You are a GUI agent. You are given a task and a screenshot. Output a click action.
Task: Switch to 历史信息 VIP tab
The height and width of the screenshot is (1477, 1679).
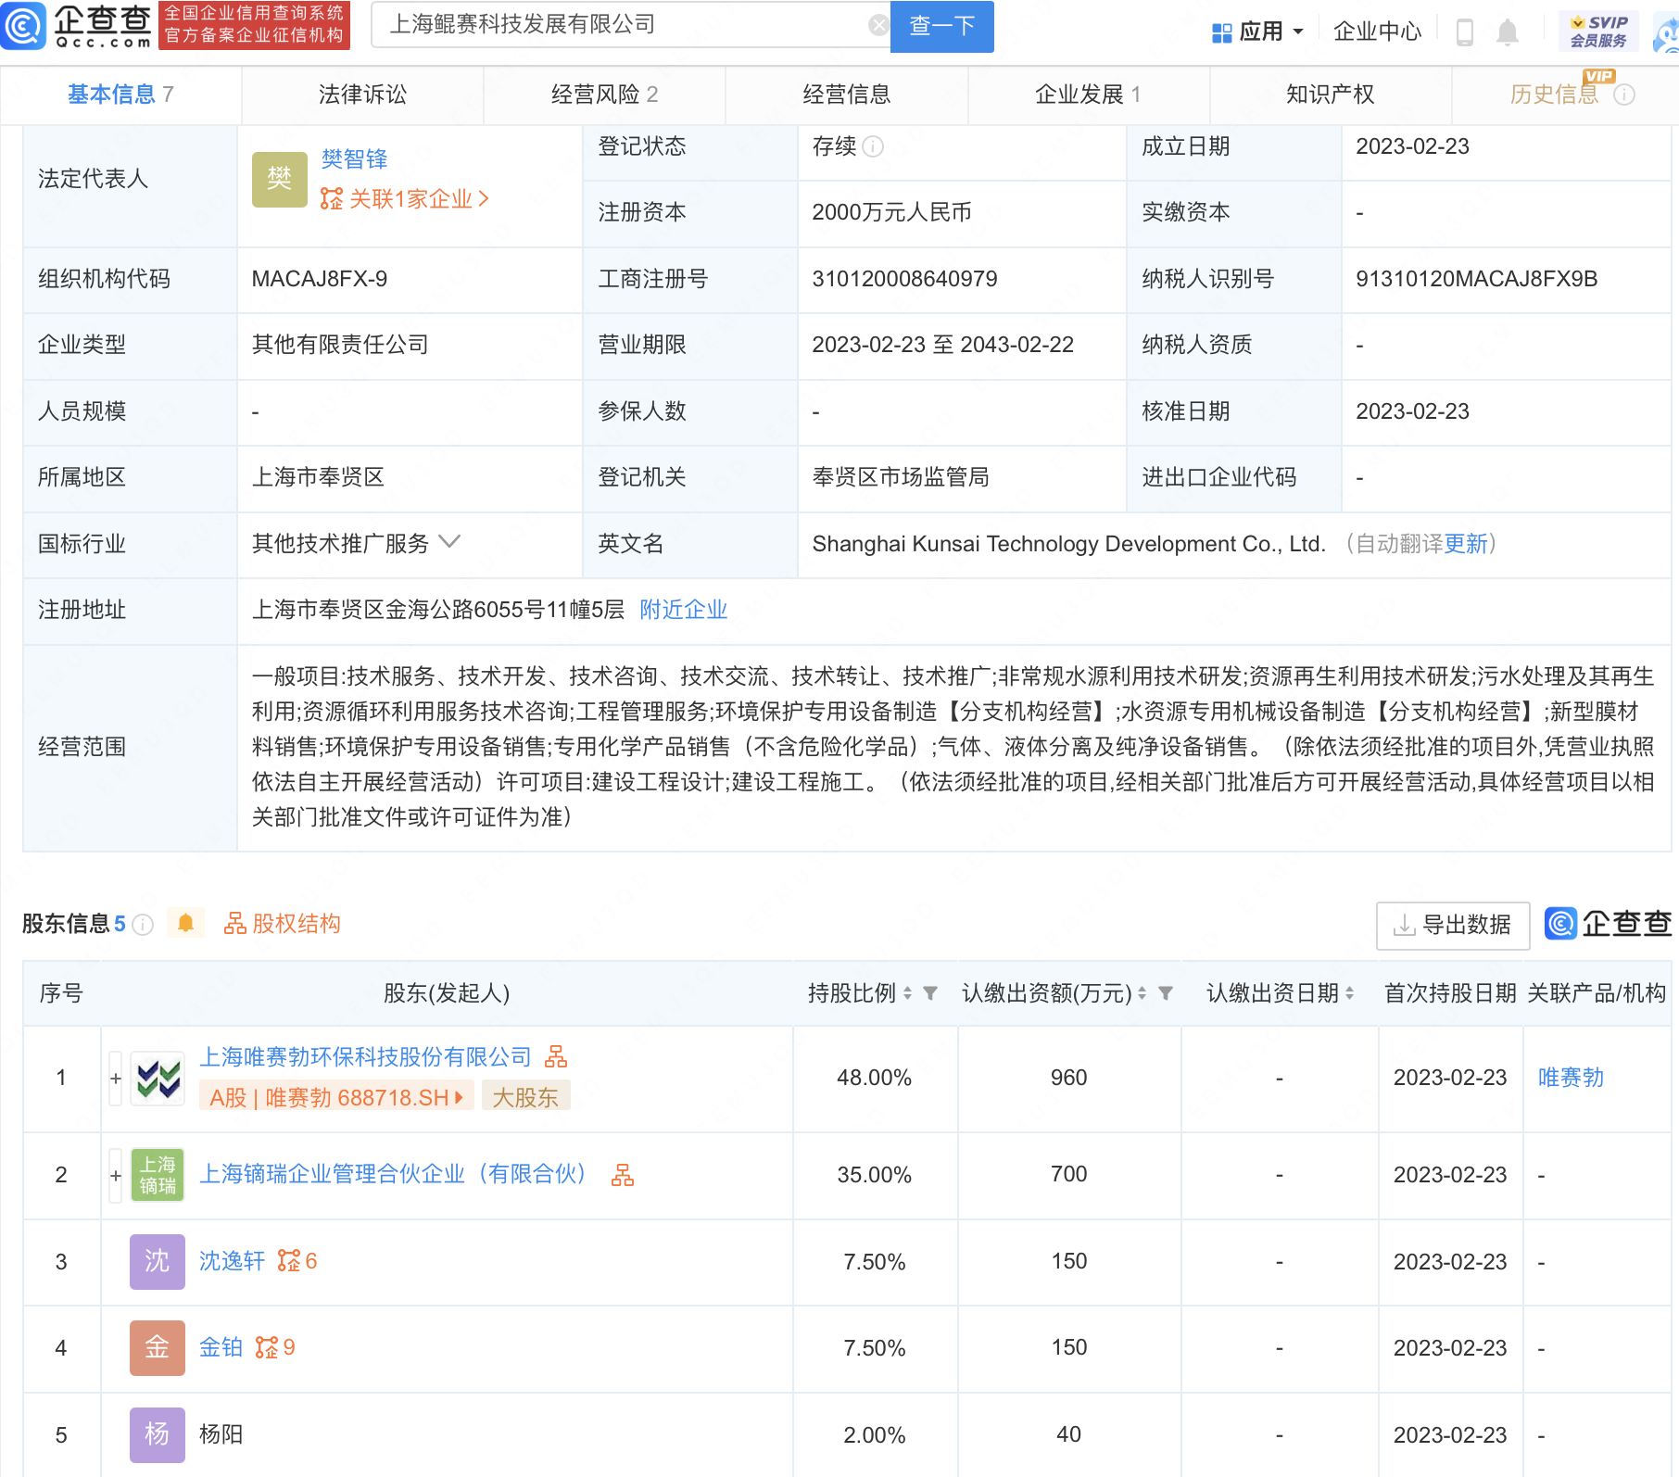[x=1554, y=95]
